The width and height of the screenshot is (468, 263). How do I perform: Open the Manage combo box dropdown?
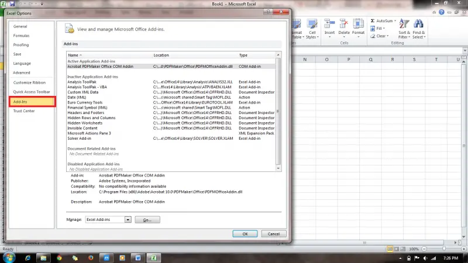128,220
